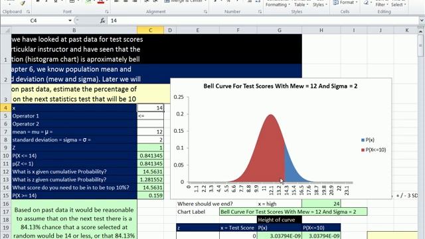425x239 pixels.
Task: Select the Chart Label text cell in row 17
Action: (x=293, y=212)
